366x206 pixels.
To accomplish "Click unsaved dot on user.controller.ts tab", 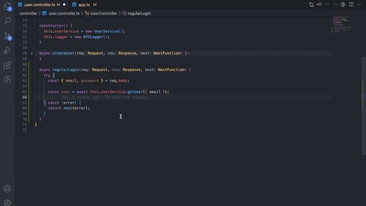I will coord(64,5).
